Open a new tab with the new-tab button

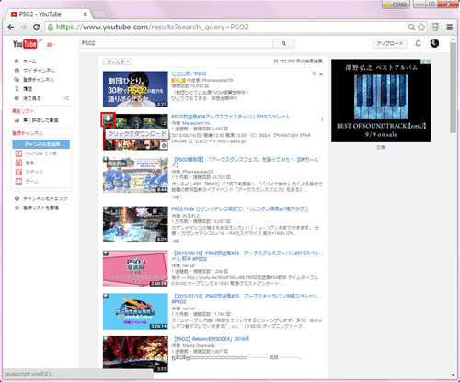(99, 14)
